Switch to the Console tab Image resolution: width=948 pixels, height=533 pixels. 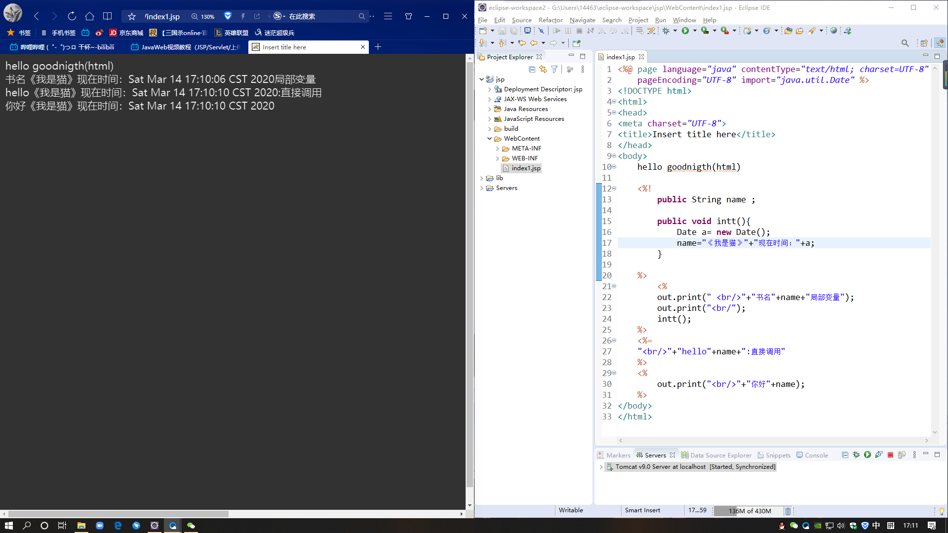816,455
